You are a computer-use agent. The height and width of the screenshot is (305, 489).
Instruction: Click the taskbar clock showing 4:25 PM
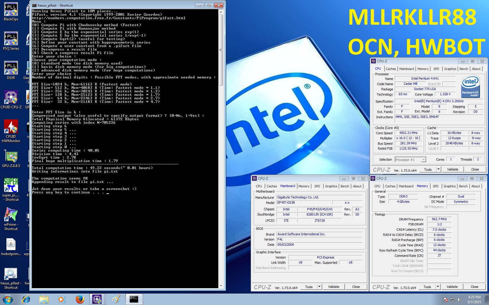pyautogui.click(x=474, y=299)
